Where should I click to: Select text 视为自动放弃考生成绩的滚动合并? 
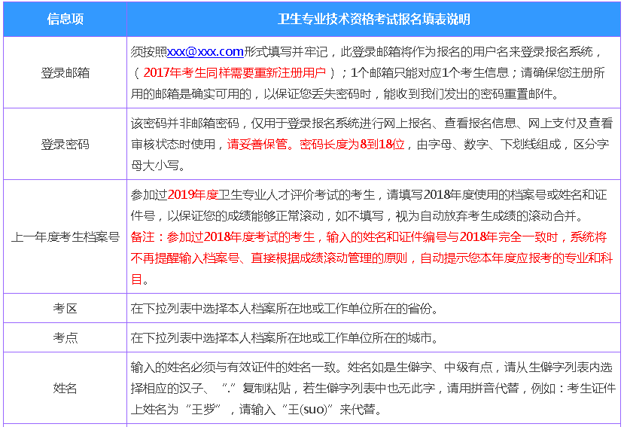click(486, 216)
